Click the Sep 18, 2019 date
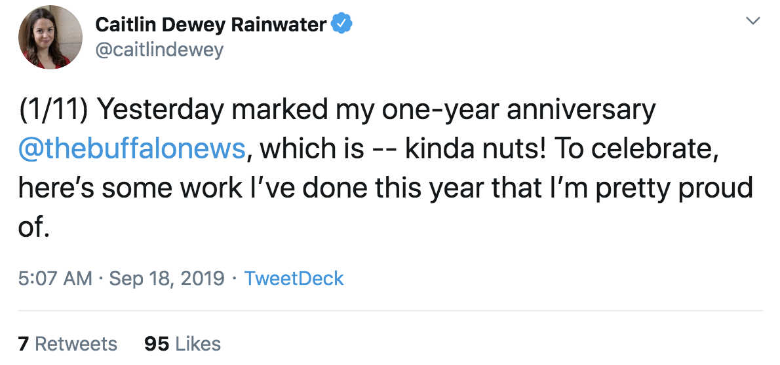This screenshot has width=780, height=365. 166,278
